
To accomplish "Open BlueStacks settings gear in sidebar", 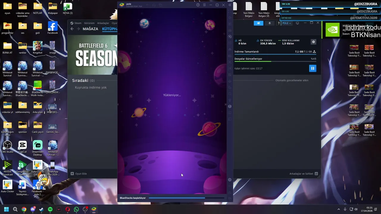I will (230, 180).
